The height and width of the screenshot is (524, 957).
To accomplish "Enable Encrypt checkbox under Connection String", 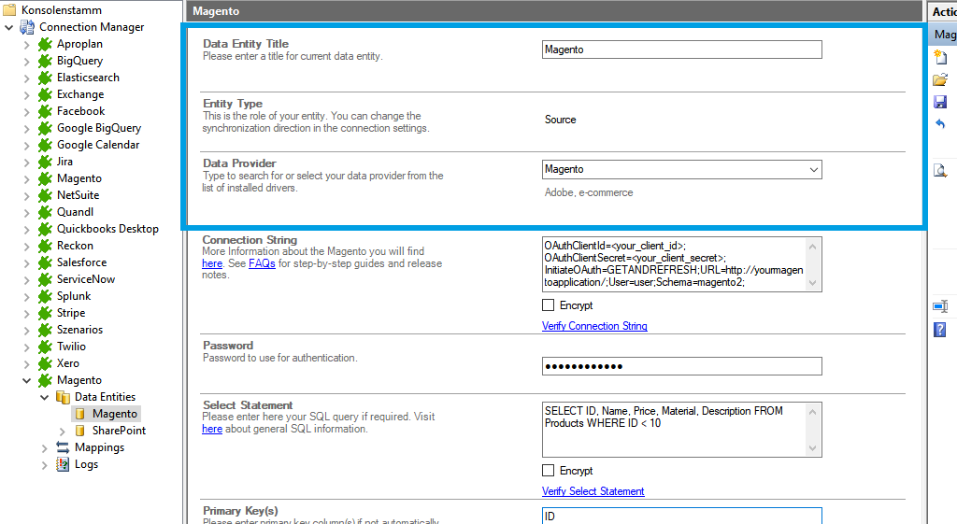I will [549, 305].
